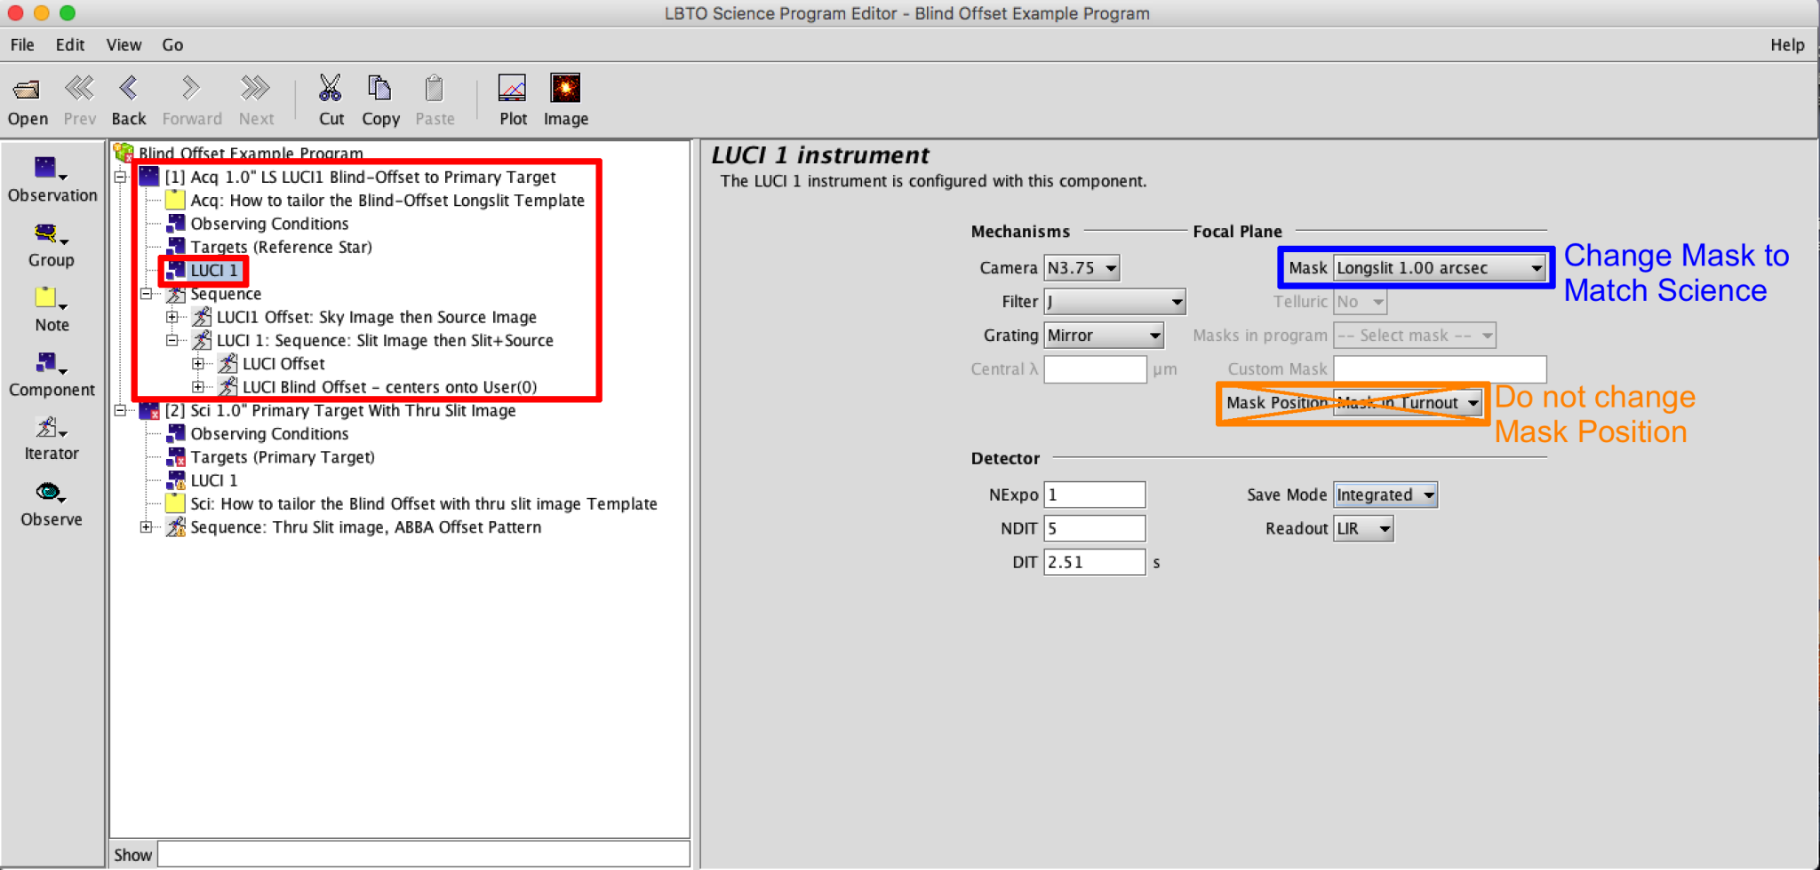
Task: Select the LUCI Offset iterator node
Action: [x=283, y=363]
